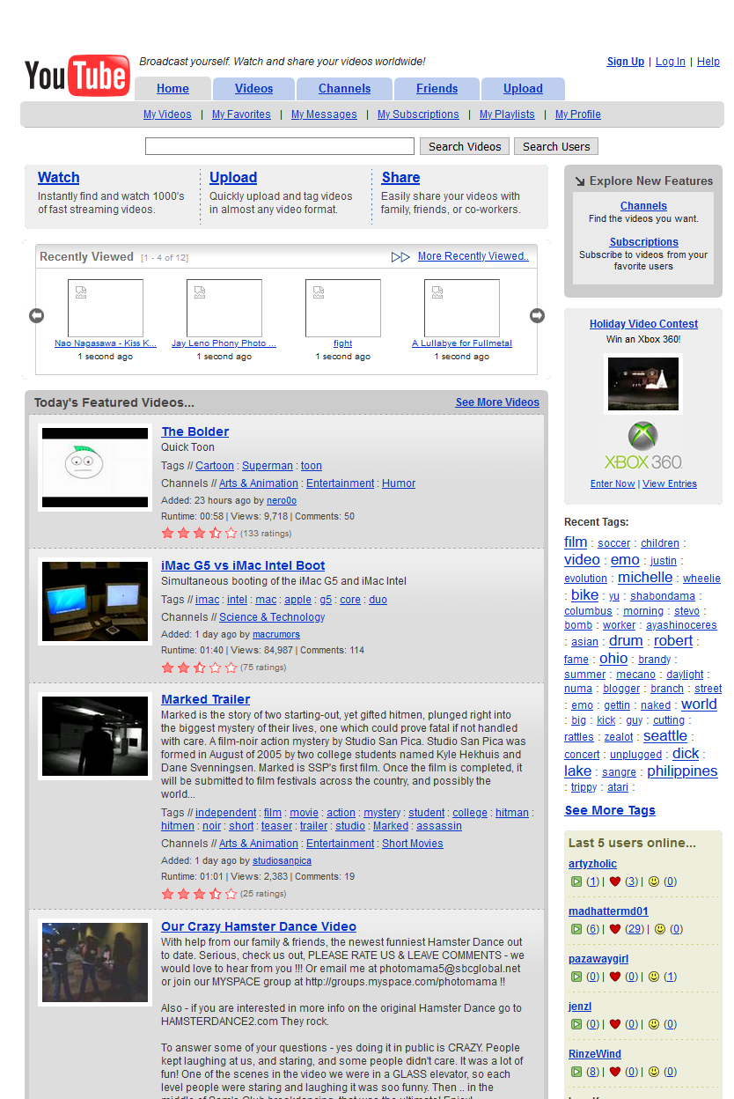Viewport: 734px width, 1099px height.
Task: Click the Search Videos button
Action: coord(465,146)
